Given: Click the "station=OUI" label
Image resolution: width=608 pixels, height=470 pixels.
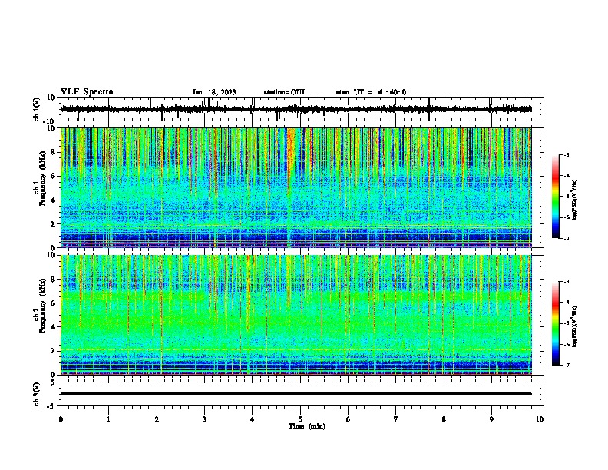Looking at the screenshot, I should (x=284, y=92).
